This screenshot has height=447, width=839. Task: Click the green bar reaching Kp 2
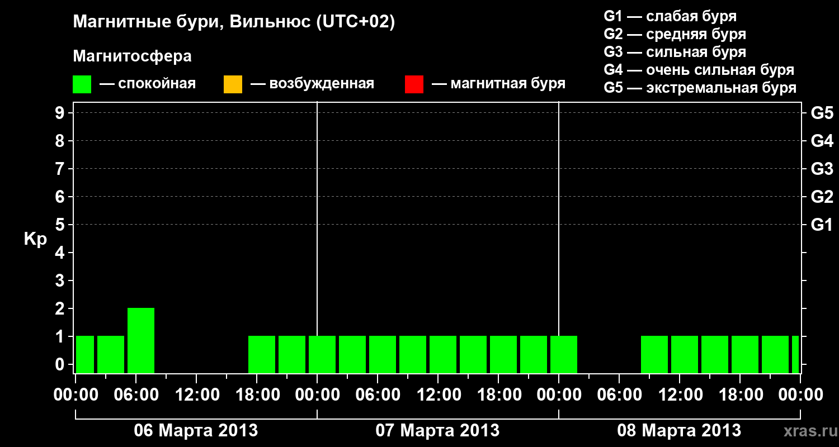[141, 340]
